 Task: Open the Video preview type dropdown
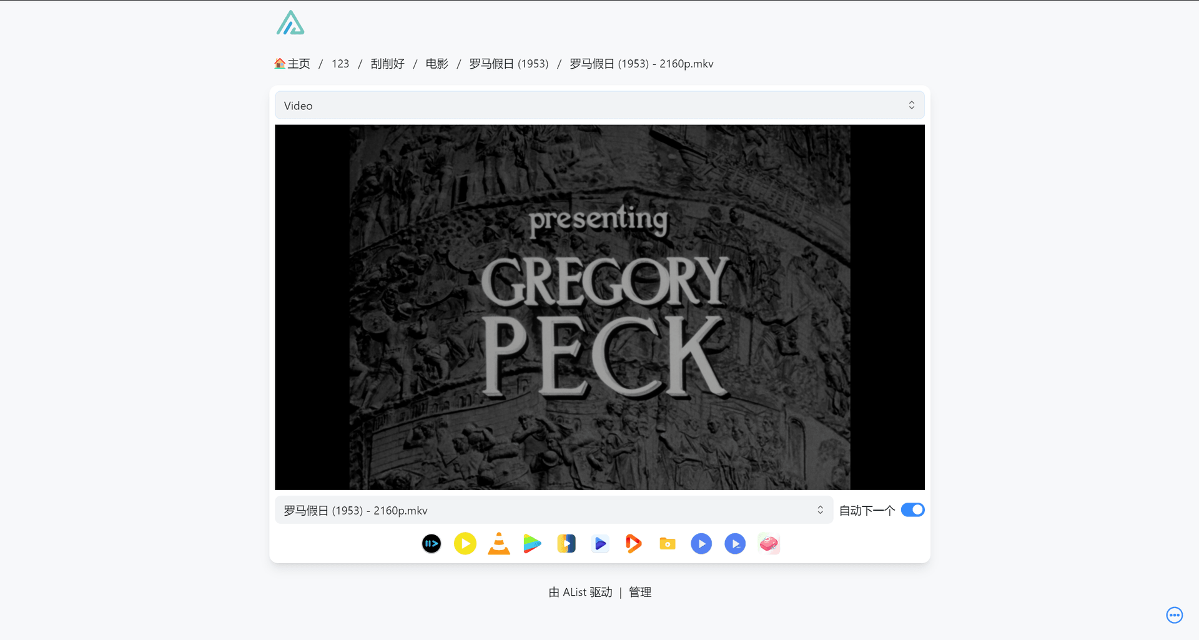click(x=599, y=106)
